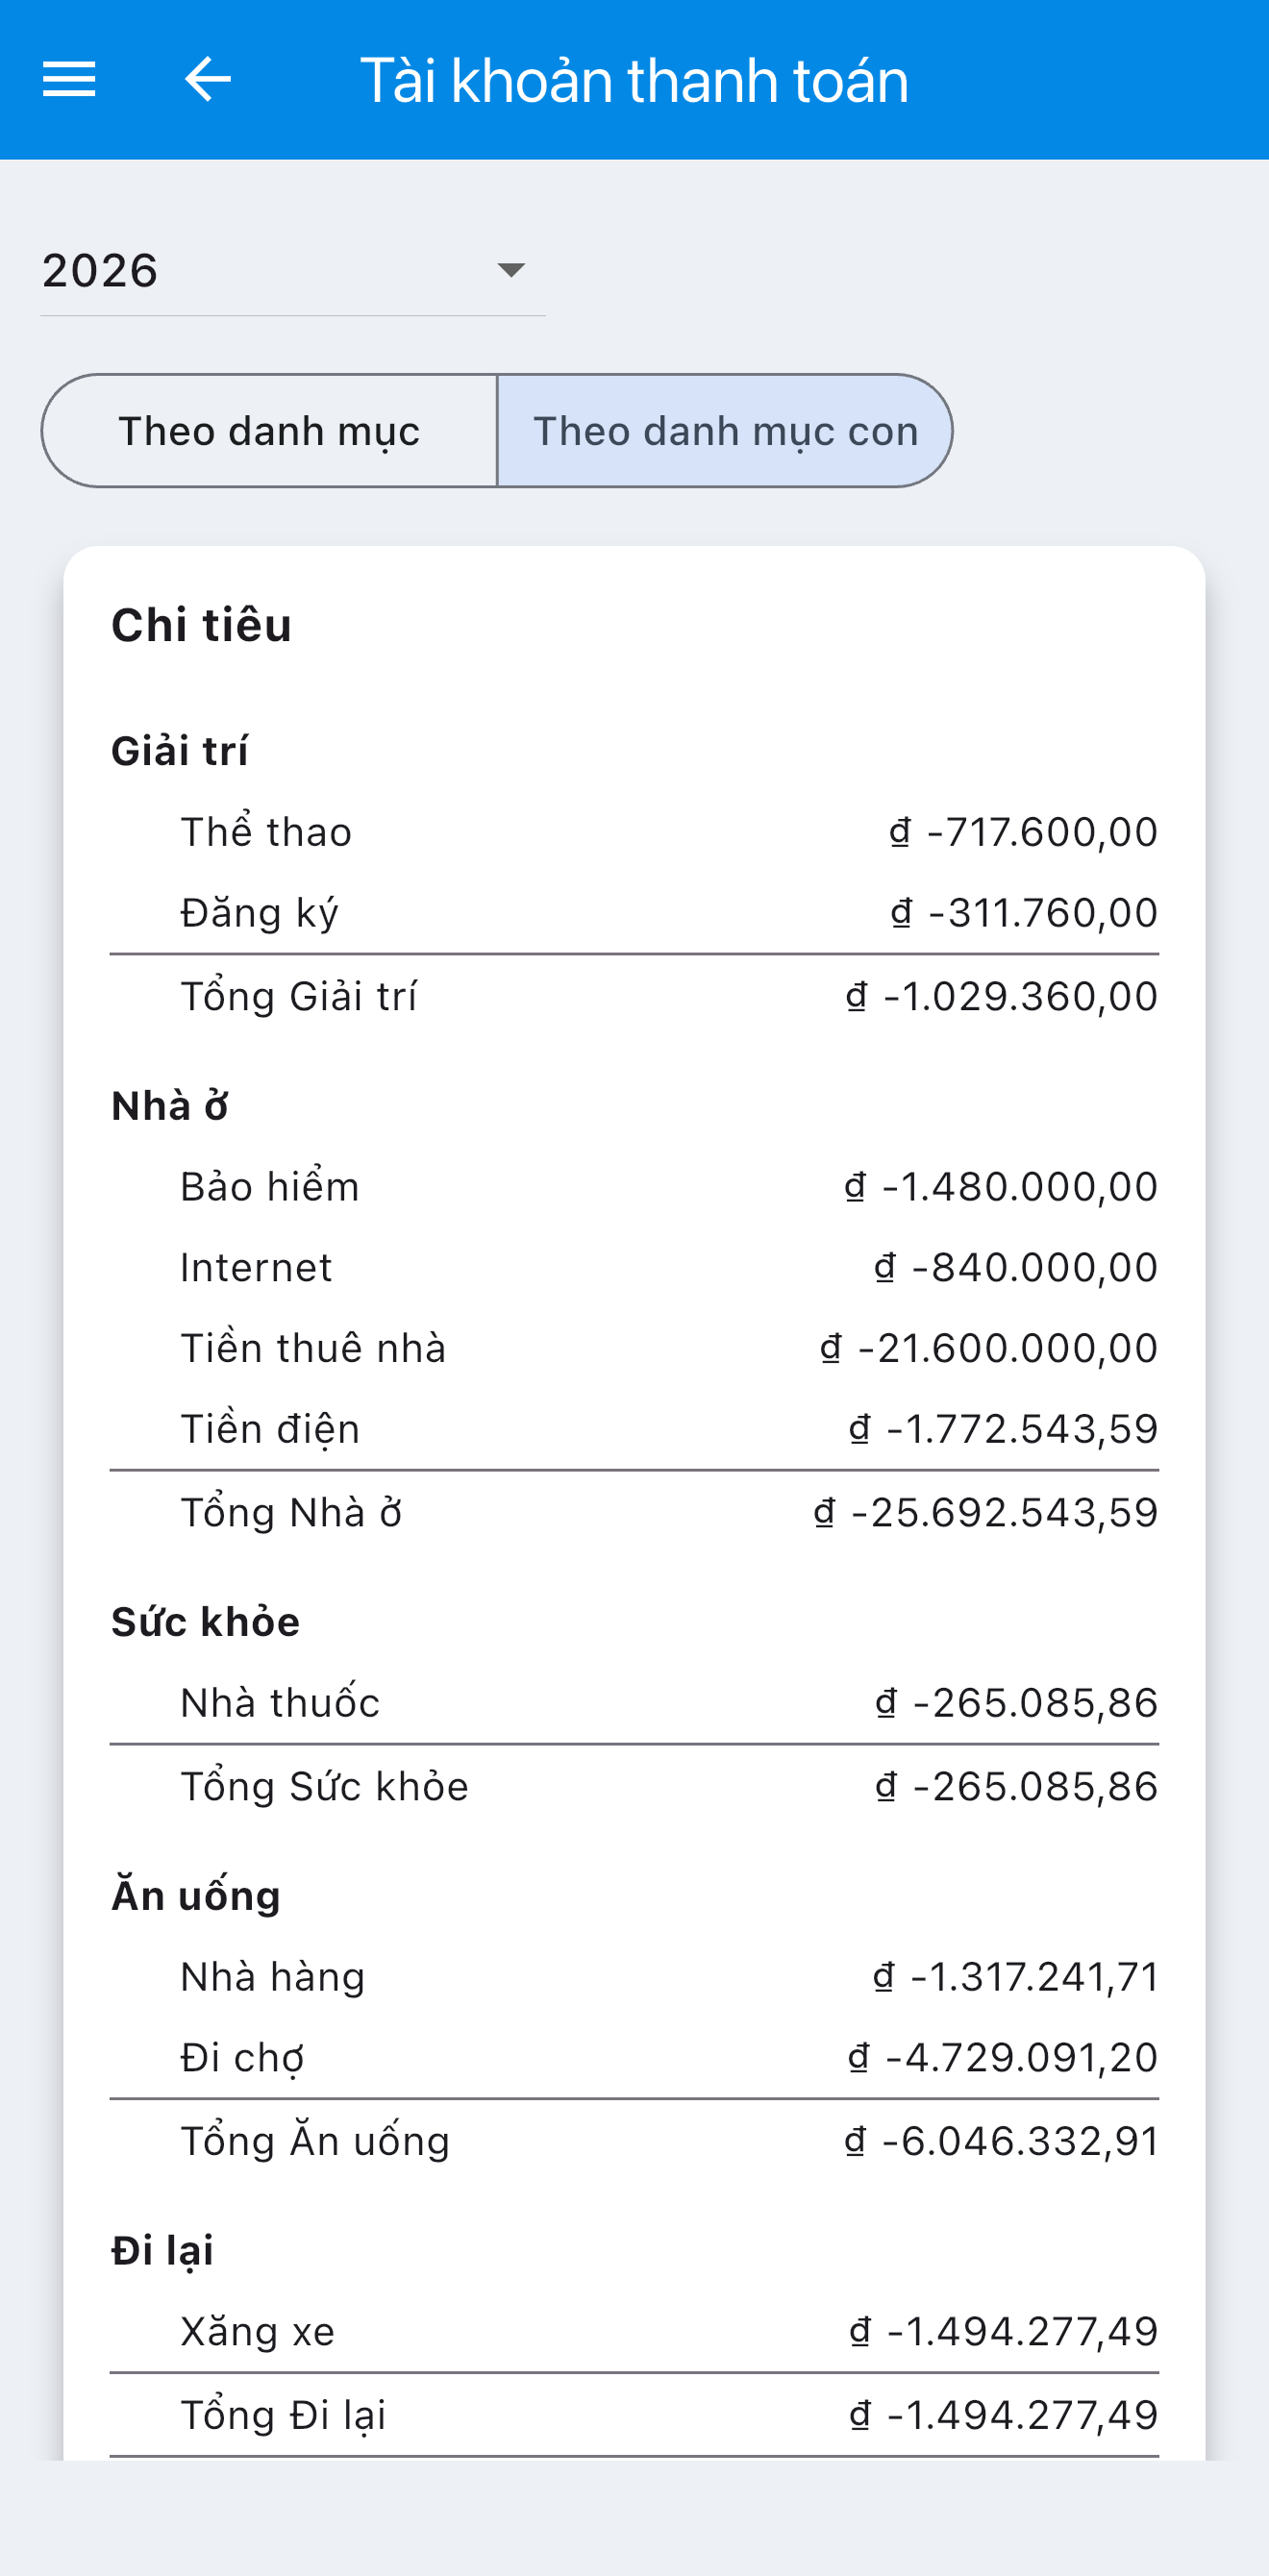Open the 2026 year dropdown

click(x=292, y=271)
